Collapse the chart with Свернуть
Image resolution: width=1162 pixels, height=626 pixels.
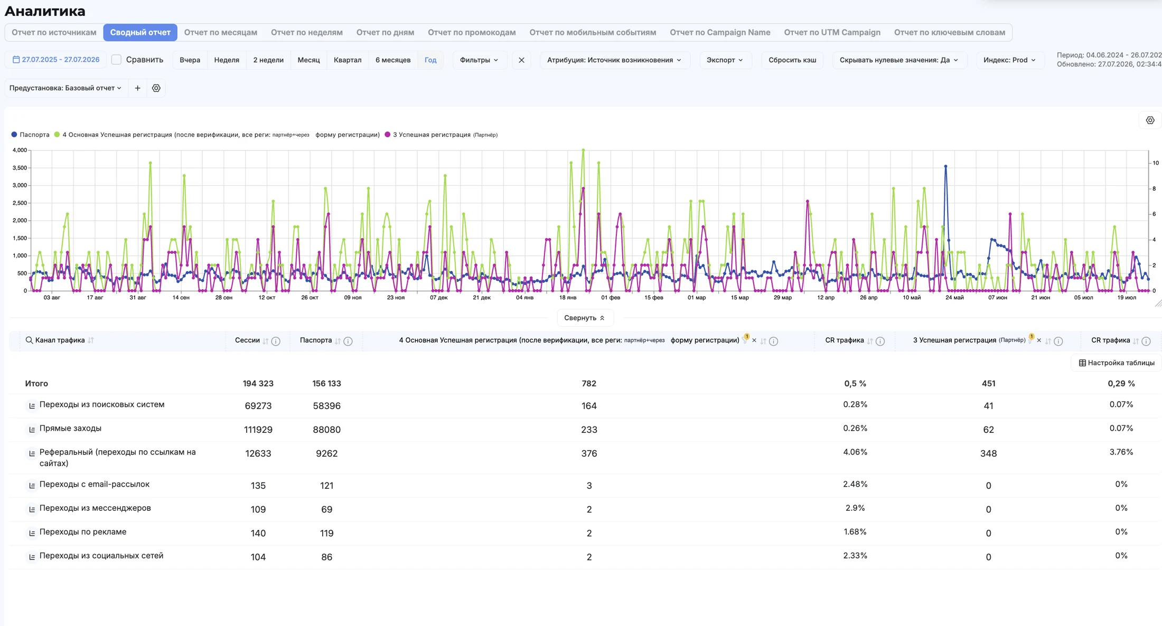point(585,318)
